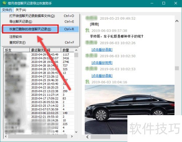
Task: Open the 文件(F) menu
Action: tap(7, 10)
